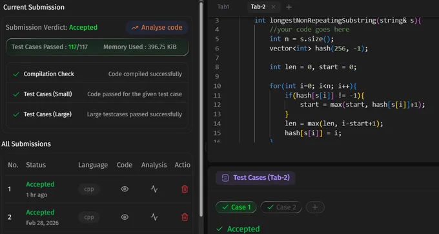Image resolution: width=439 pixels, height=234 pixels.
Task: Click the Memory Used : 396.75 KiB text
Action: coord(140,47)
